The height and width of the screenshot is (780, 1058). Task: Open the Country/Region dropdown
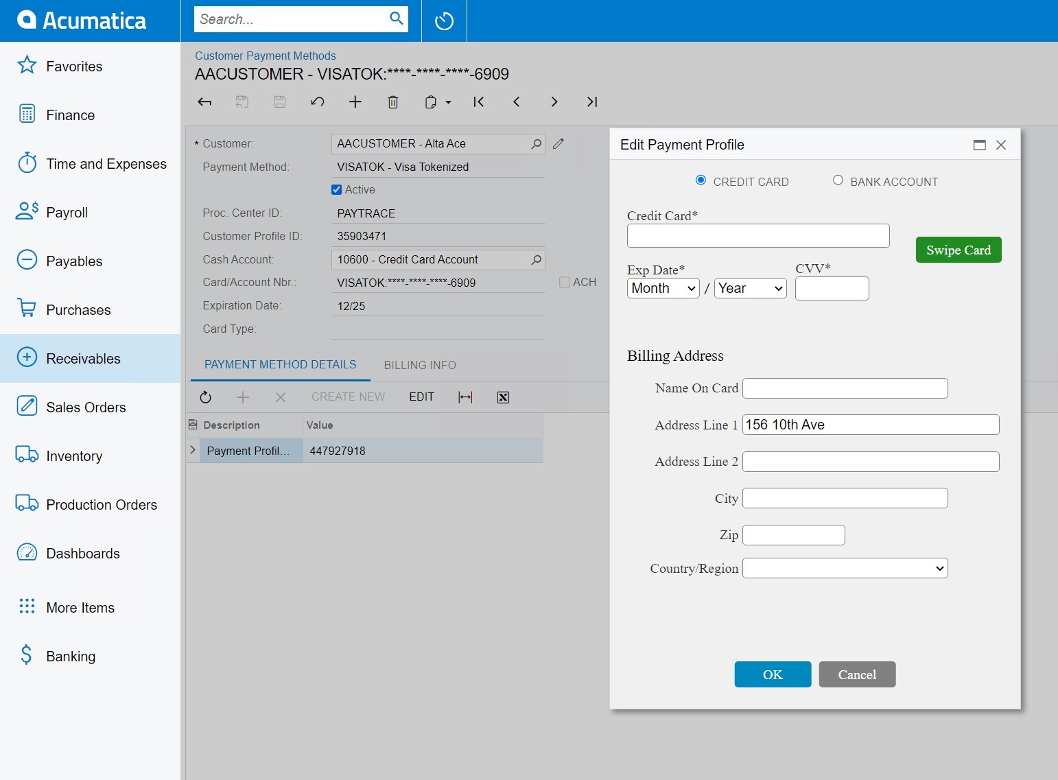(x=845, y=568)
